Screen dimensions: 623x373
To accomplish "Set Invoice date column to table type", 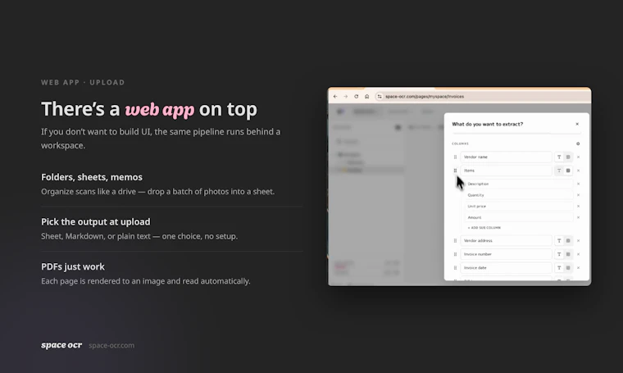I will pos(568,268).
